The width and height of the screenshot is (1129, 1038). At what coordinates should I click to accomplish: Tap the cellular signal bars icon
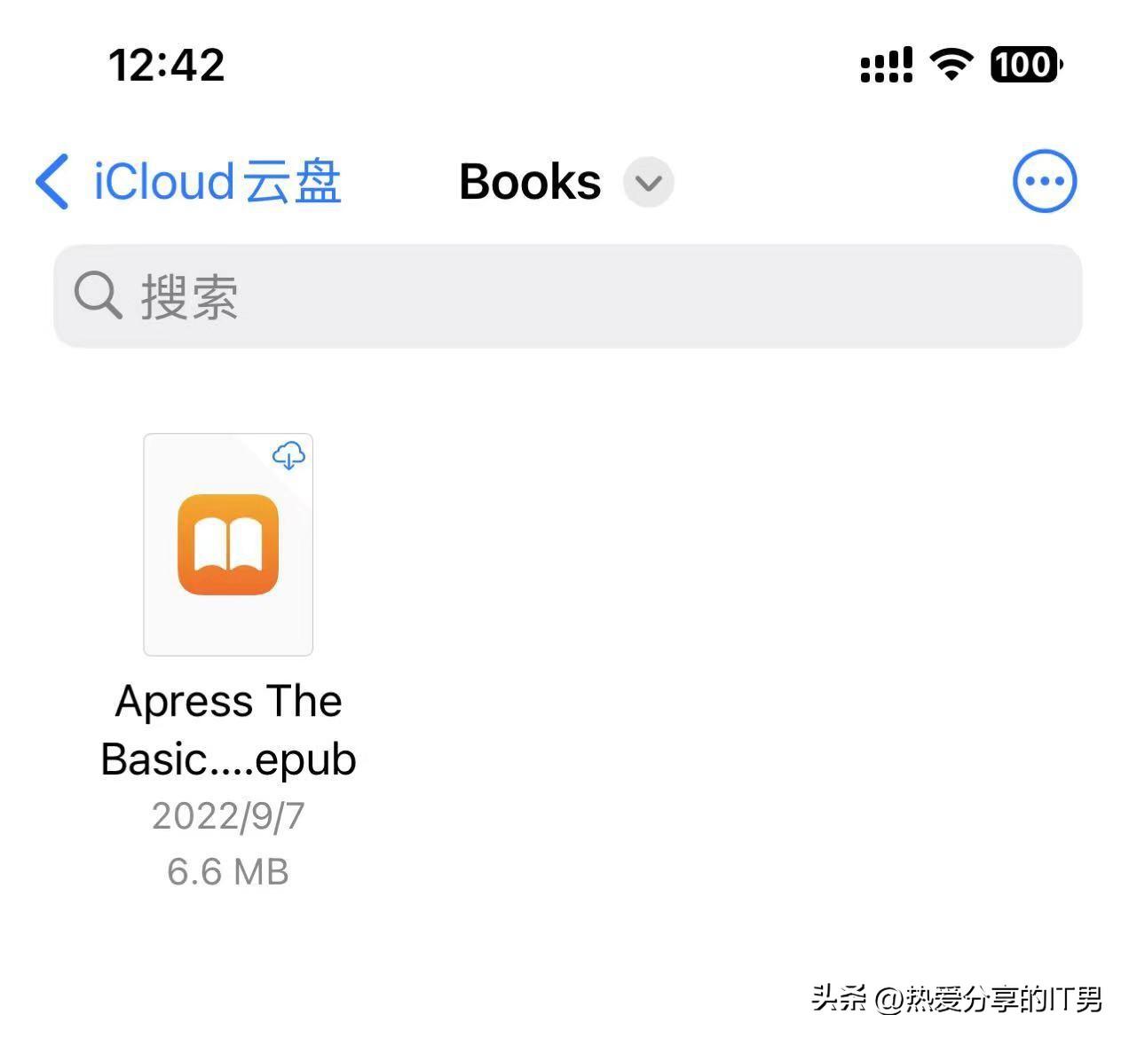pyautogui.click(x=887, y=65)
